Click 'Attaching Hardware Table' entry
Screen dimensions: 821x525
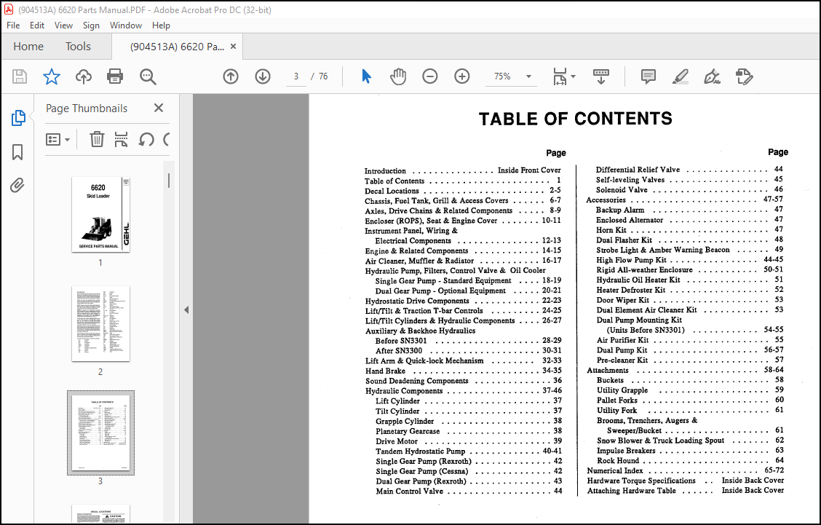tap(632, 491)
